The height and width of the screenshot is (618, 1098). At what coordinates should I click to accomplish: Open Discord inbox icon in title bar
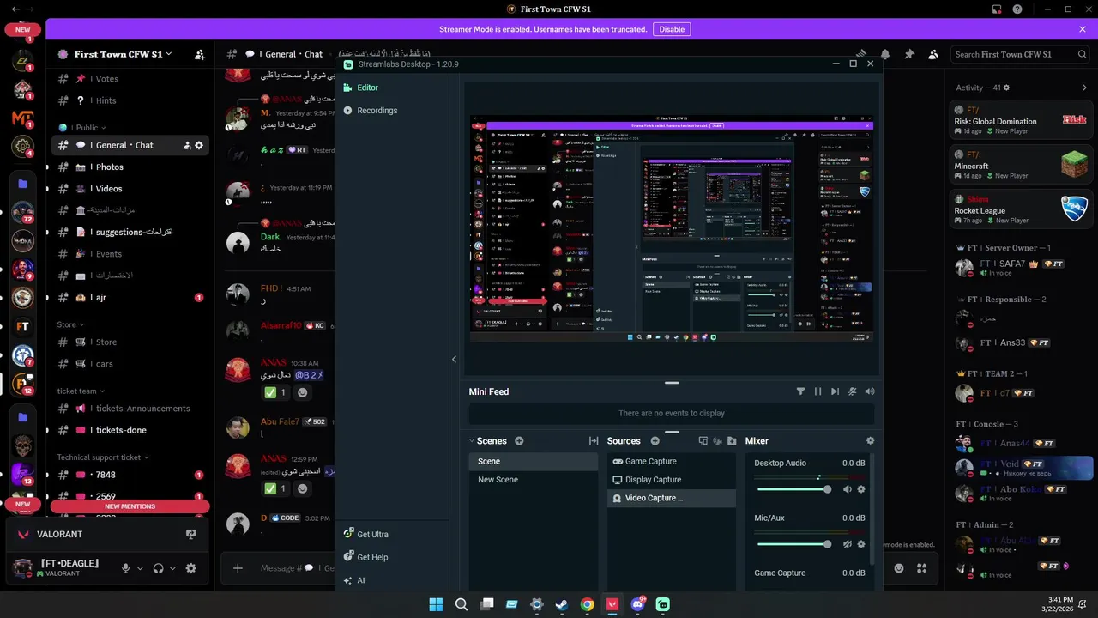997,9
